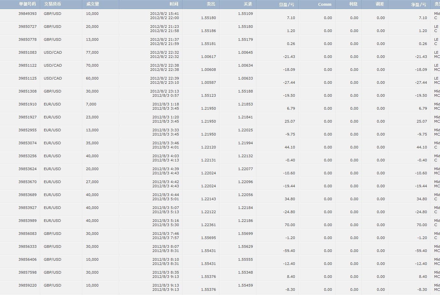Select order number 39852955

click(x=28, y=130)
